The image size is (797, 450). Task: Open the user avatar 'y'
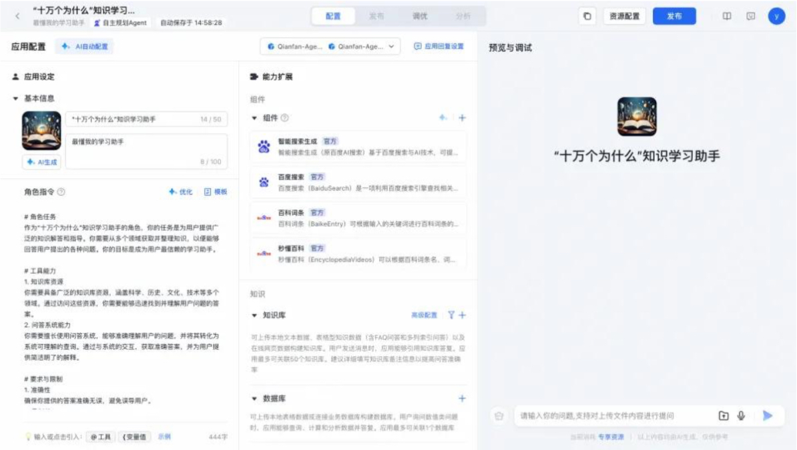(x=776, y=16)
